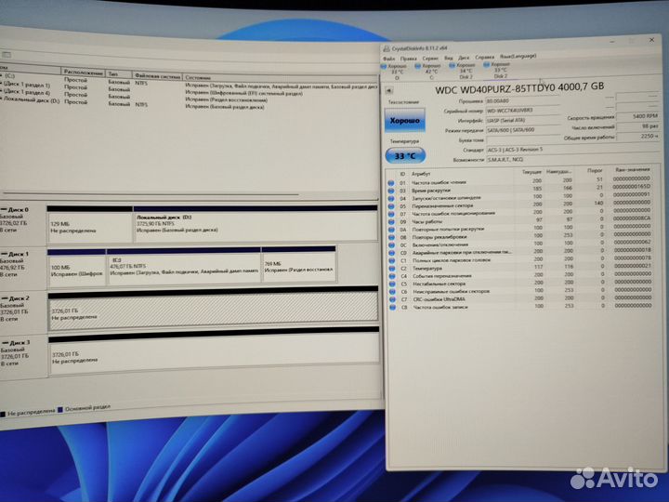
Task: Open the Файл menu in CrystalDiskInfo
Action: [x=389, y=58]
